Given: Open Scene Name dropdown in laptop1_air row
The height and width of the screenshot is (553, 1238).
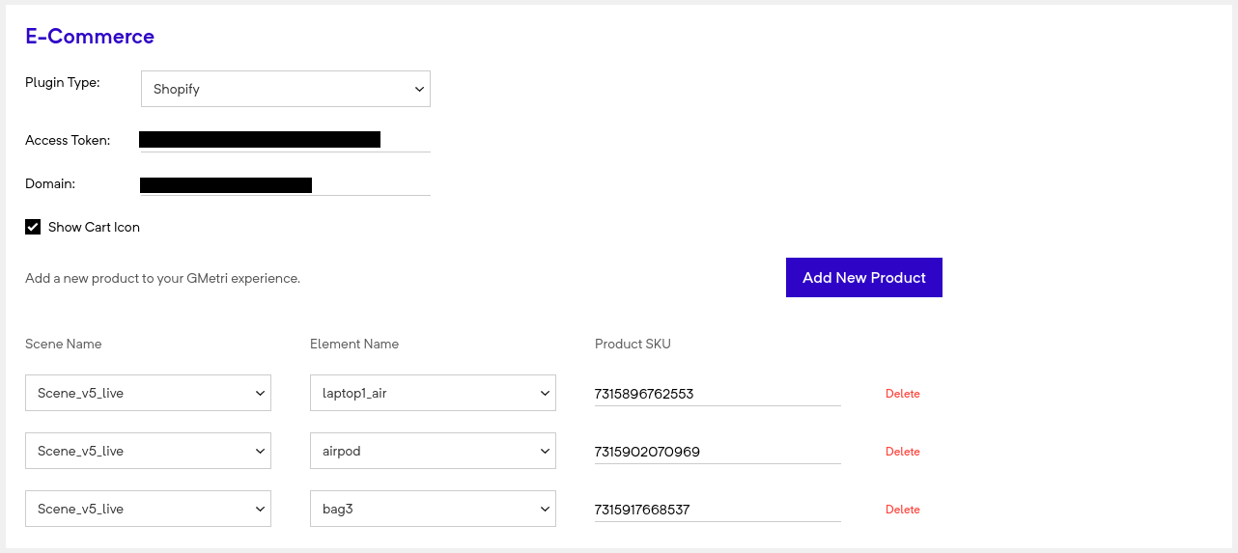Looking at the screenshot, I should 148,393.
